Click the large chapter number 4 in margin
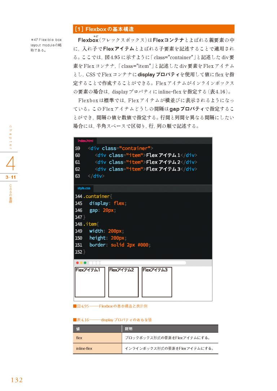The width and height of the screenshot is (277, 391). [11, 164]
